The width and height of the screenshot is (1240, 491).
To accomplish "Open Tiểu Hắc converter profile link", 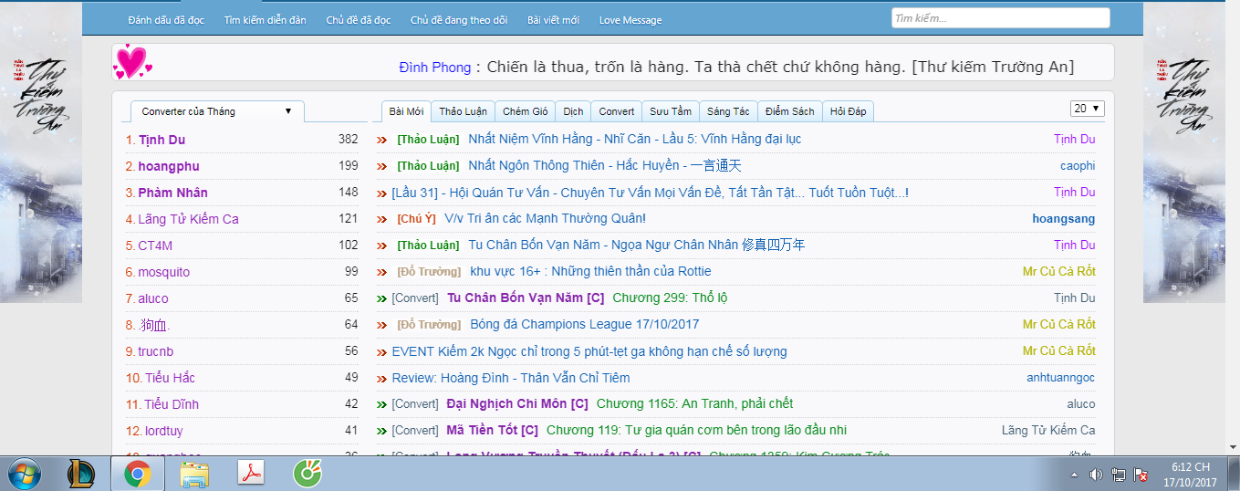I will click(170, 378).
